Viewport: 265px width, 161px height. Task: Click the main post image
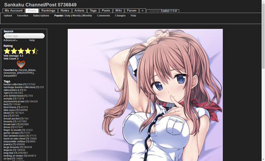[x=145, y=95]
